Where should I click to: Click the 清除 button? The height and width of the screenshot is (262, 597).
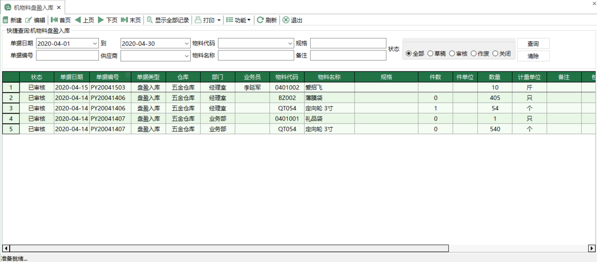(x=533, y=56)
